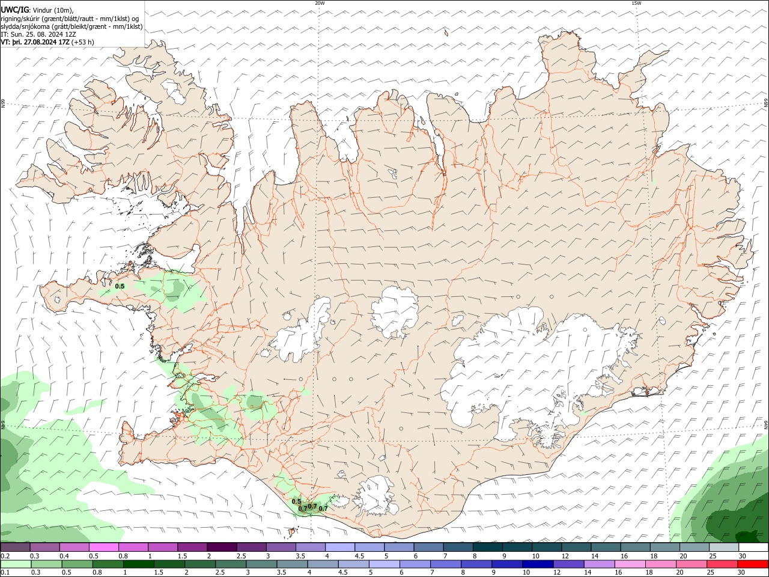Viewport: 769px width, 577px height.
Task: Choose lower scale swatch between 2 and 2.5
Action: pyautogui.click(x=200, y=564)
